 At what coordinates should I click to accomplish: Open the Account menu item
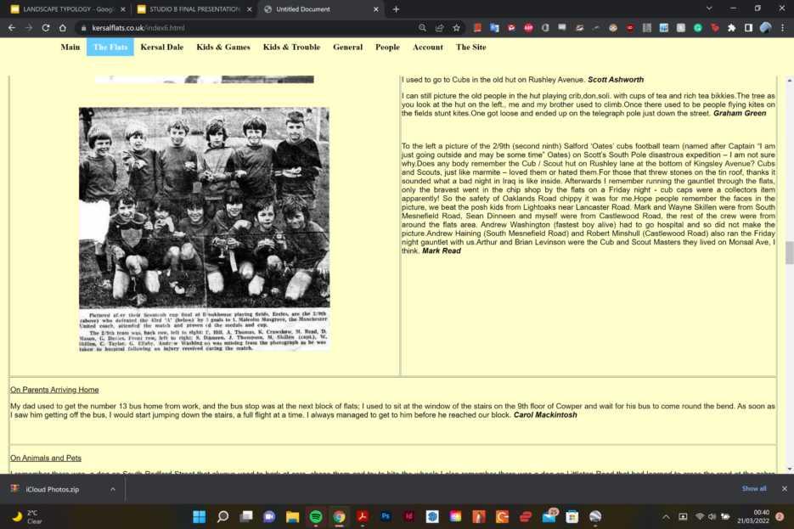[428, 47]
